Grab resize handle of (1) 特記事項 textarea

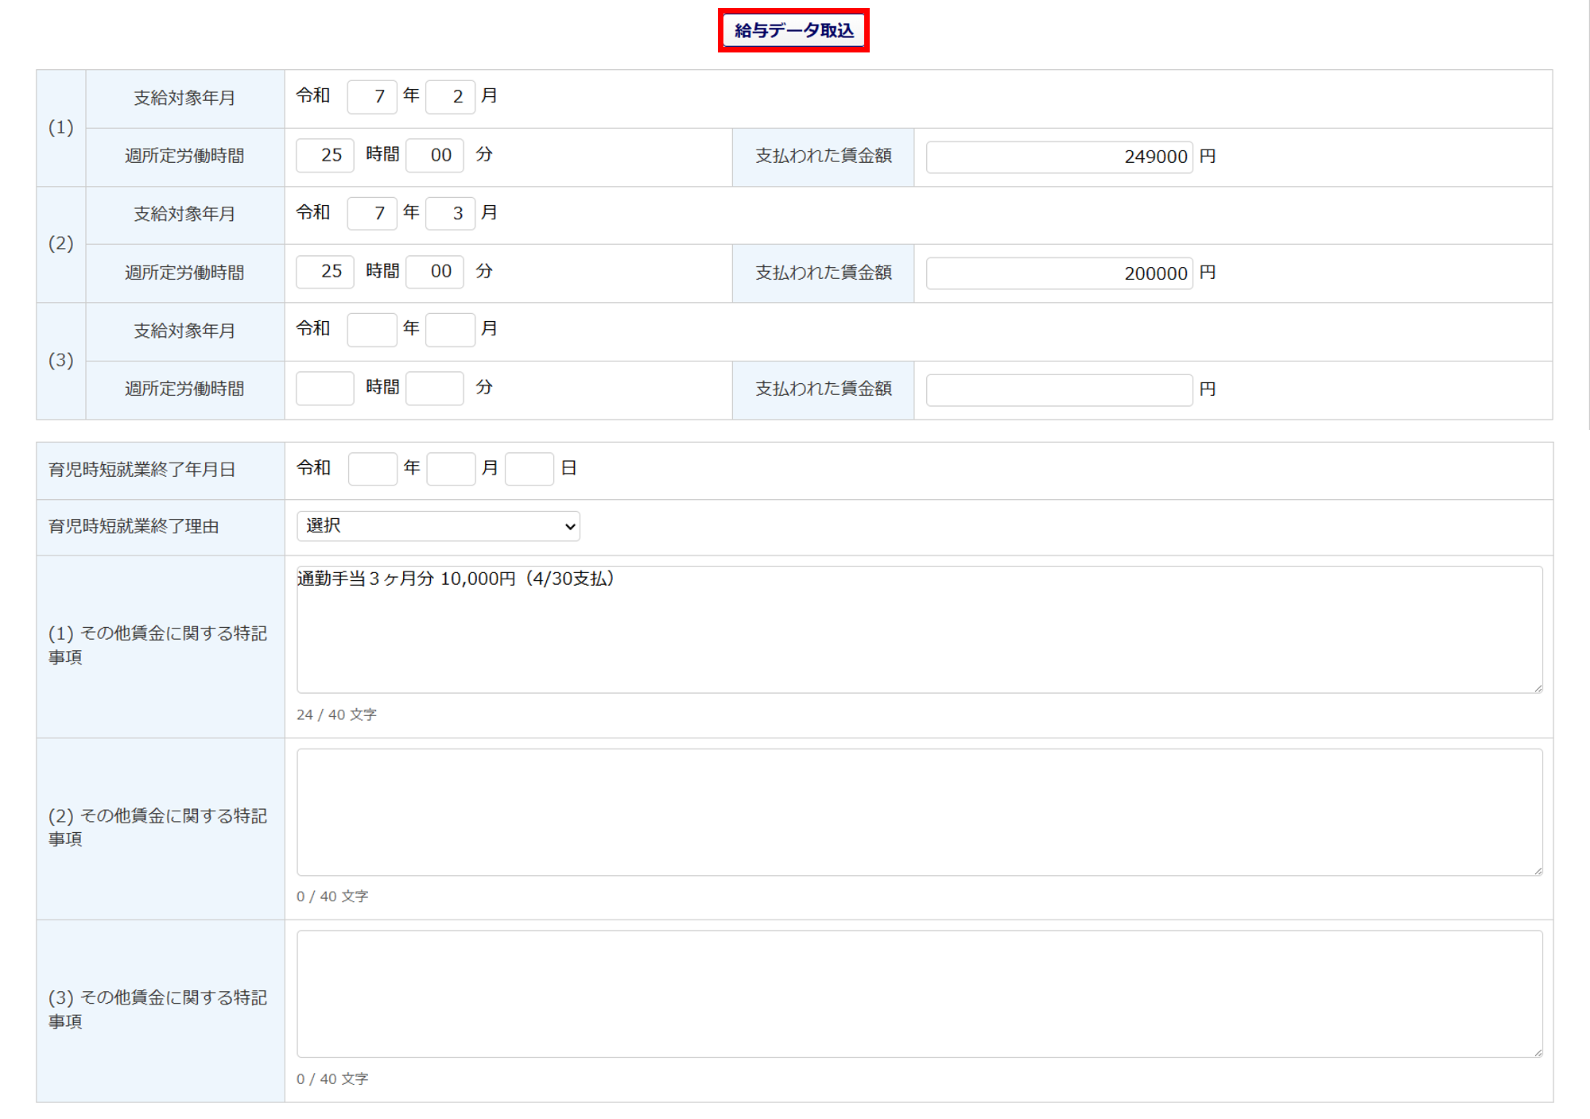1538,688
